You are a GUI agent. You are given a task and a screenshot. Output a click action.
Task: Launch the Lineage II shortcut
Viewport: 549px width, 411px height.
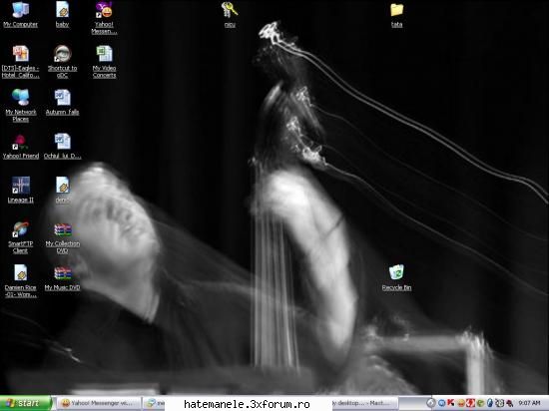20,190
